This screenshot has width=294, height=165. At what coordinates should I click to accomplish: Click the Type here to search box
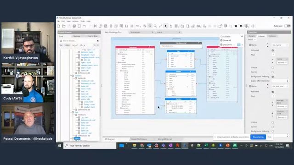click(90, 146)
